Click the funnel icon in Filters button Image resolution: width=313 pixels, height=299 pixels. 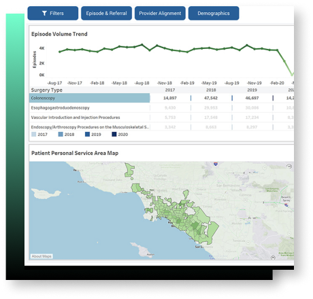[x=44, y=14]
